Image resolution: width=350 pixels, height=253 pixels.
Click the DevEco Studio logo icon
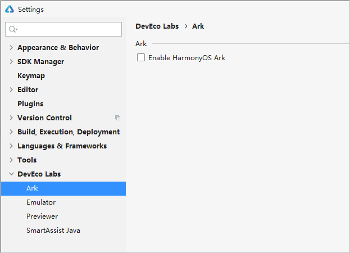[10, 9]
